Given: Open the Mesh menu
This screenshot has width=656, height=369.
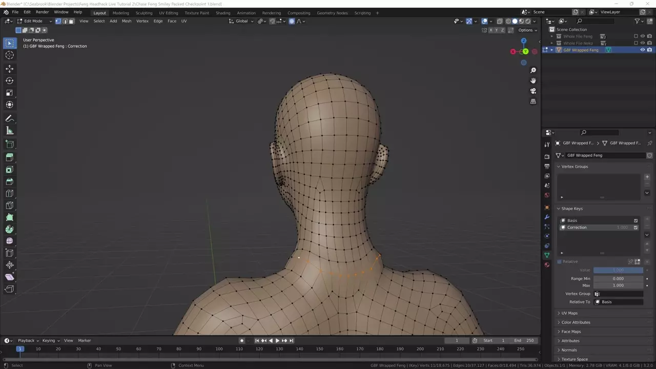Looking at the screenshot, I should (x=126, y=21).
